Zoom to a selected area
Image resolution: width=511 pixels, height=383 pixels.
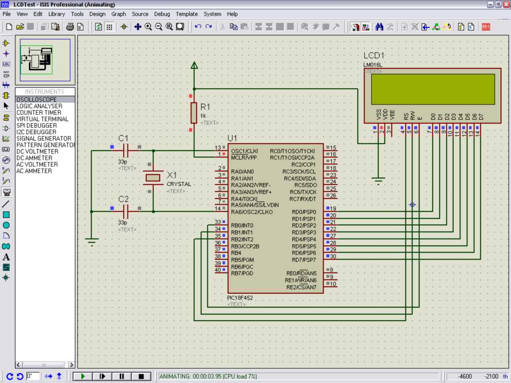coord(180,27)
